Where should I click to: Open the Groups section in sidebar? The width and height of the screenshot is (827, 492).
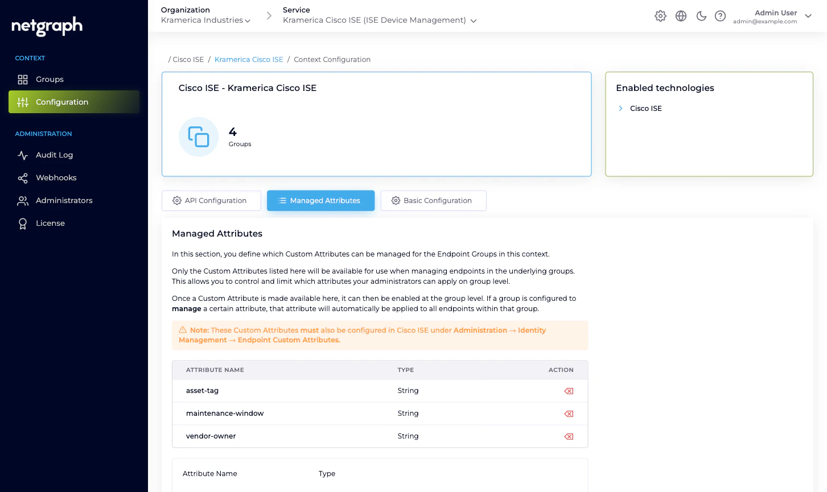(x=50, y=80)
